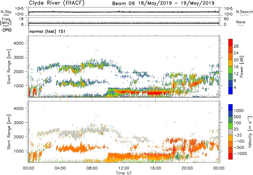Select the Slant Range label of velocity panel
The image size is (253, 175).
[x=9, y=132]
